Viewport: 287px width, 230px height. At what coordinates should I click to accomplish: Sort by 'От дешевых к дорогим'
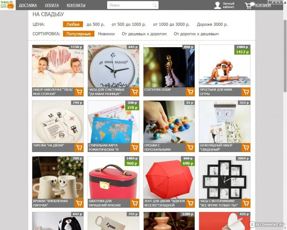[x=144, y=34]
